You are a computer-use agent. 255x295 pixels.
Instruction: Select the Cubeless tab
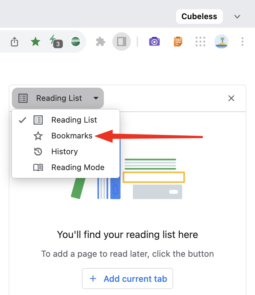[x=199, y=16]
